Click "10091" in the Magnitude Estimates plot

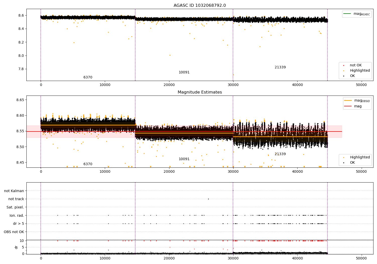click(184, 159)
